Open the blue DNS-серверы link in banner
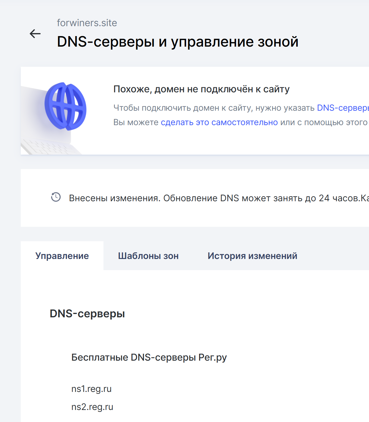This screenshot has width=369, height=422. pos(343,108)
